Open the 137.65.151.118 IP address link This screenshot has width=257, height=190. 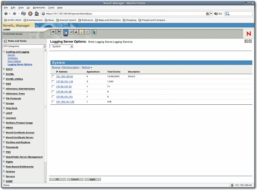pyautogui.click(x=65, y=81)
